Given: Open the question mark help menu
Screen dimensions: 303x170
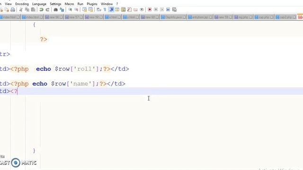Looking at the screenshot, I should click(x=117, y=4).
